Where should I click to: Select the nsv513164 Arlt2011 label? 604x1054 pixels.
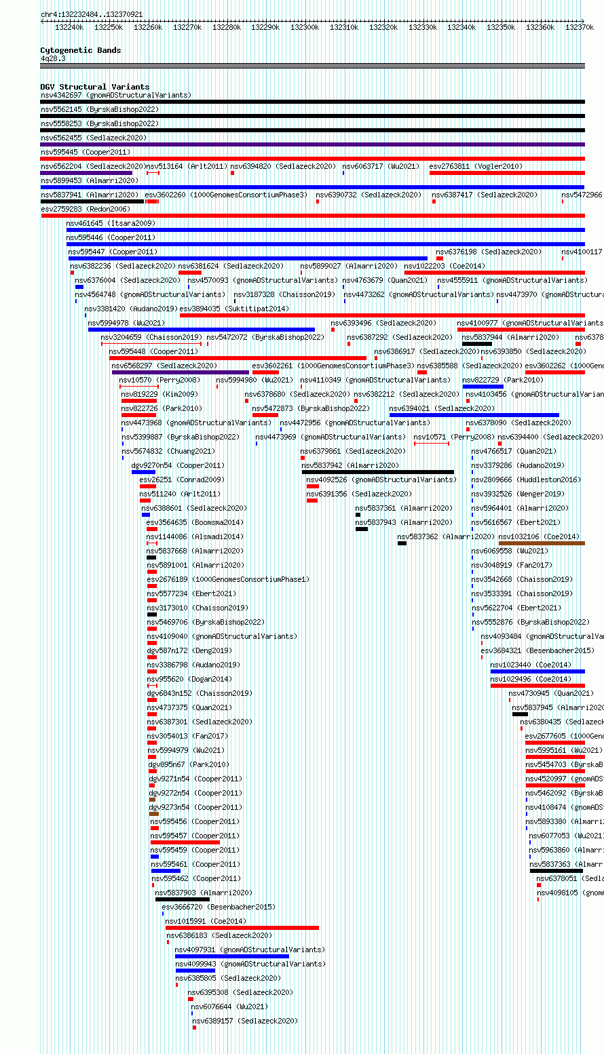[187, 166]
